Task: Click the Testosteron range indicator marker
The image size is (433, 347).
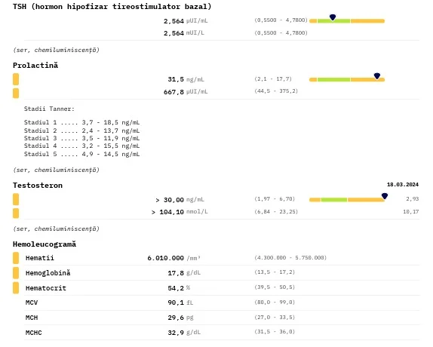Action: click(385, 196)
